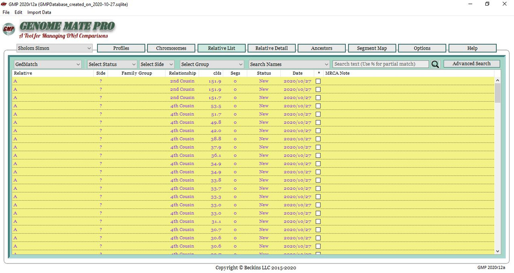Screen dimensions: 514x273
Task: Open the Edit menu
Action: click(18, 12)
